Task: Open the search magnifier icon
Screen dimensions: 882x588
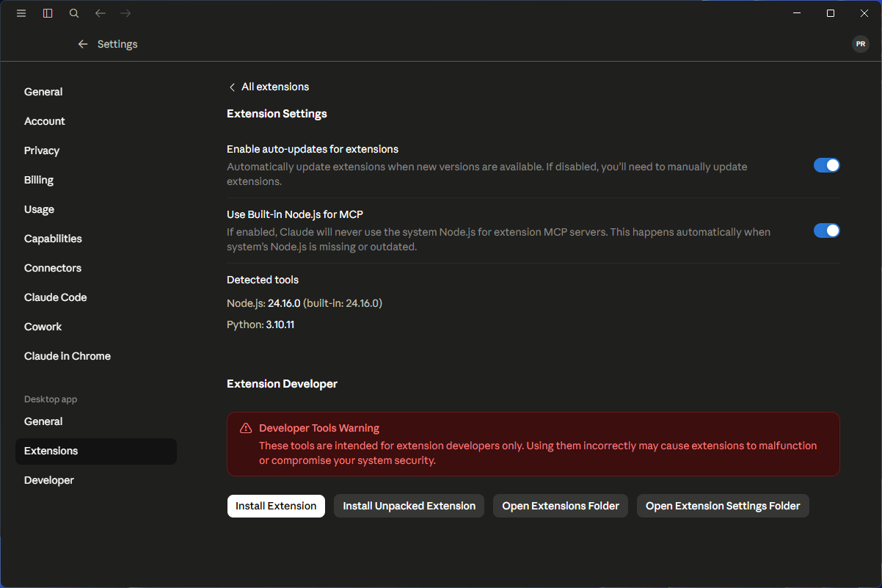Action: (74, 13)
